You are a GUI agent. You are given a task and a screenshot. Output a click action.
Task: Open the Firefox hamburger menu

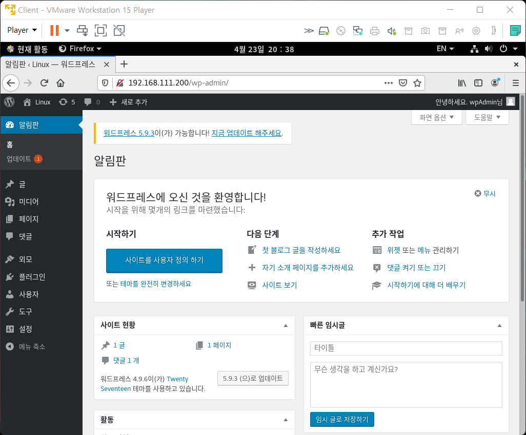coord(516,83)
